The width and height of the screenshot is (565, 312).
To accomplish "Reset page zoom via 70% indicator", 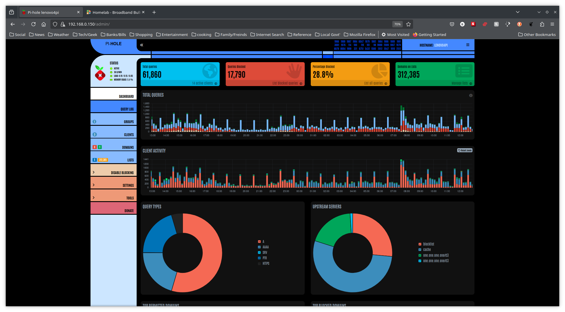I will point(397,24).
